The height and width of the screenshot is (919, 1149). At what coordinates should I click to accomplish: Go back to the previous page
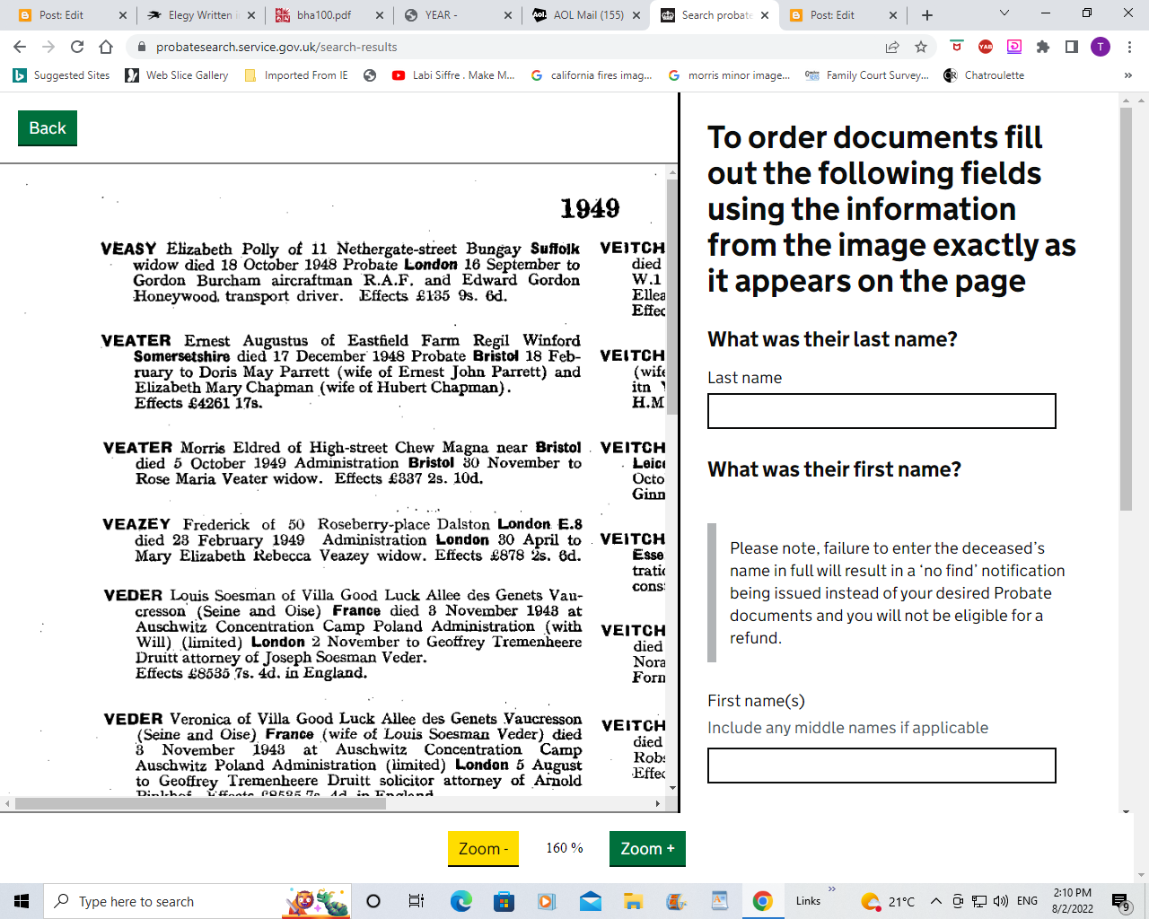click(x=20, y=47)
